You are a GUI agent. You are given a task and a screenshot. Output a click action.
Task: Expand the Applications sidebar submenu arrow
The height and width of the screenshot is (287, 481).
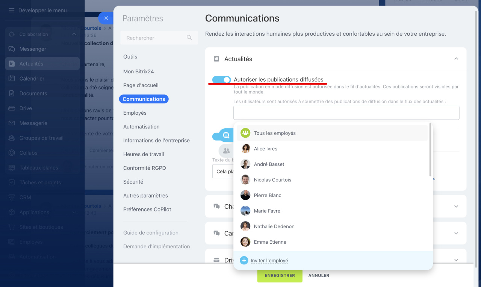coord(74,213)
